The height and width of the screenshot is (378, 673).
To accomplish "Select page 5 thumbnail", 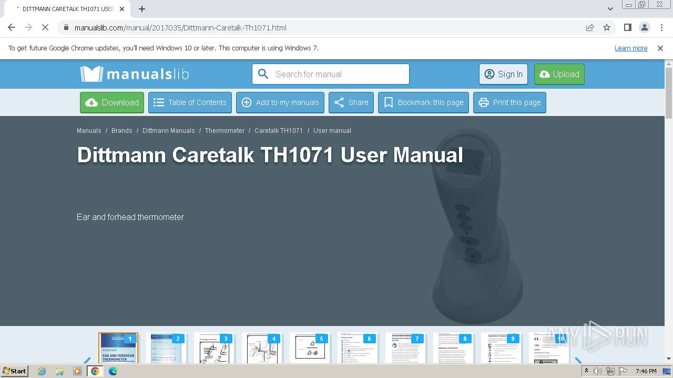I will pos(310,348).
